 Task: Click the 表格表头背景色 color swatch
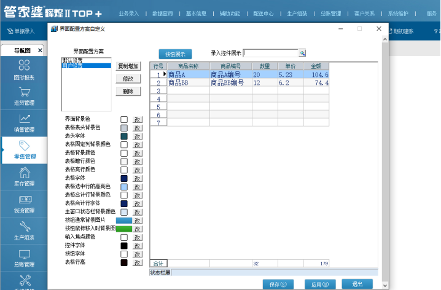124,128
